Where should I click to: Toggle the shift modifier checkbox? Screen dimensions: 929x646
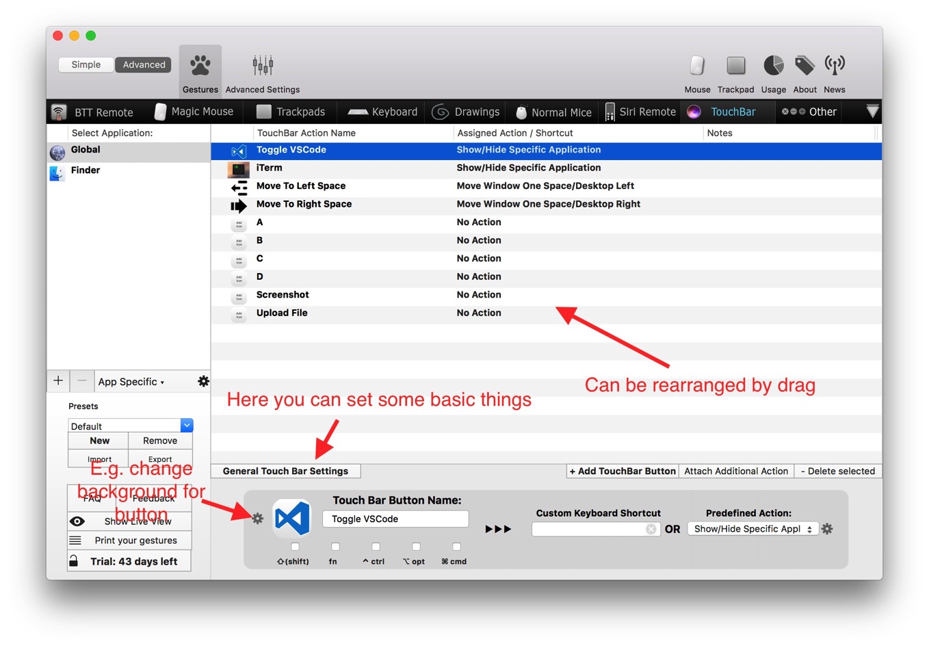(x=295, y=547)
